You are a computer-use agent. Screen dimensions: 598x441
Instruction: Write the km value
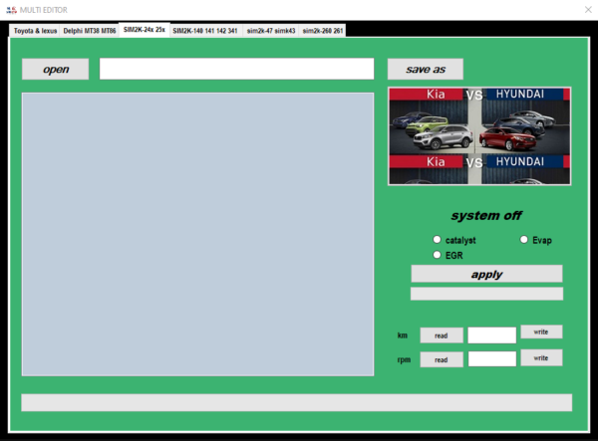coord(541,331)
